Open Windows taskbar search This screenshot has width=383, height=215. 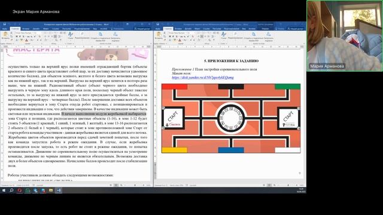coord(11,191)
